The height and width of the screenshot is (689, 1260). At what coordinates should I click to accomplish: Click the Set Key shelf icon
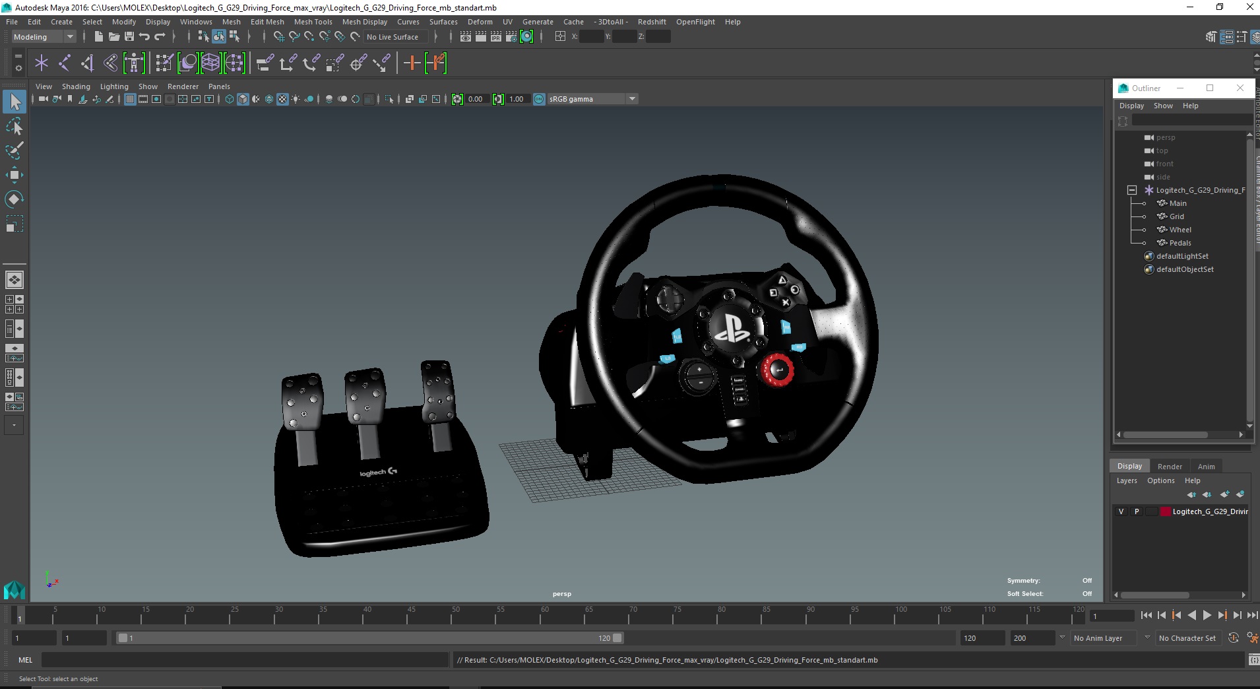pos(412,63)
